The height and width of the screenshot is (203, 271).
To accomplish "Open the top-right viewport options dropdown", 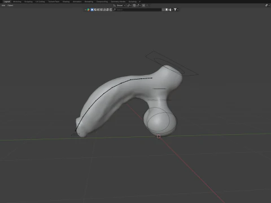I will pos(268,6).
